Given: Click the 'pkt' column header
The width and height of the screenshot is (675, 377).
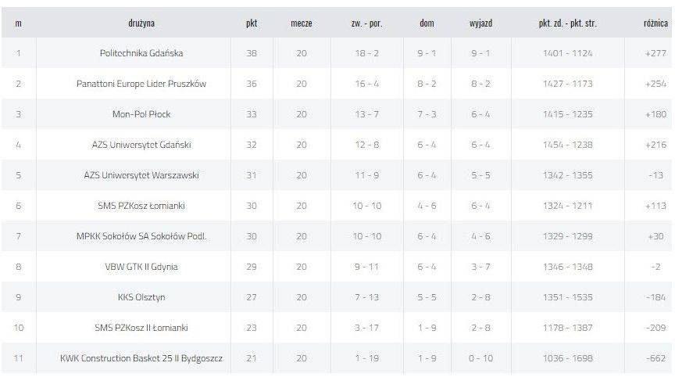Looking at the screenshot, I should click(x=252, y=23).
